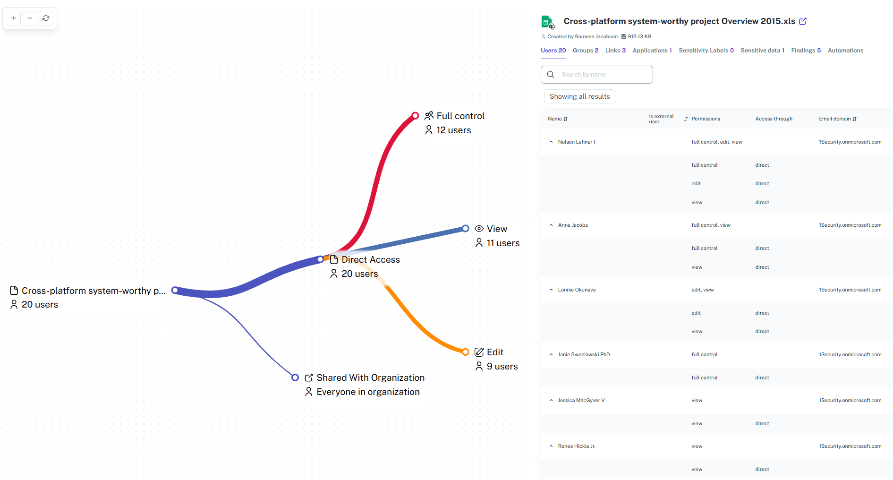Click the magnifier icon in the search bar
The height and width of the screenshot is (480, 893).
(x=551, y=74)
